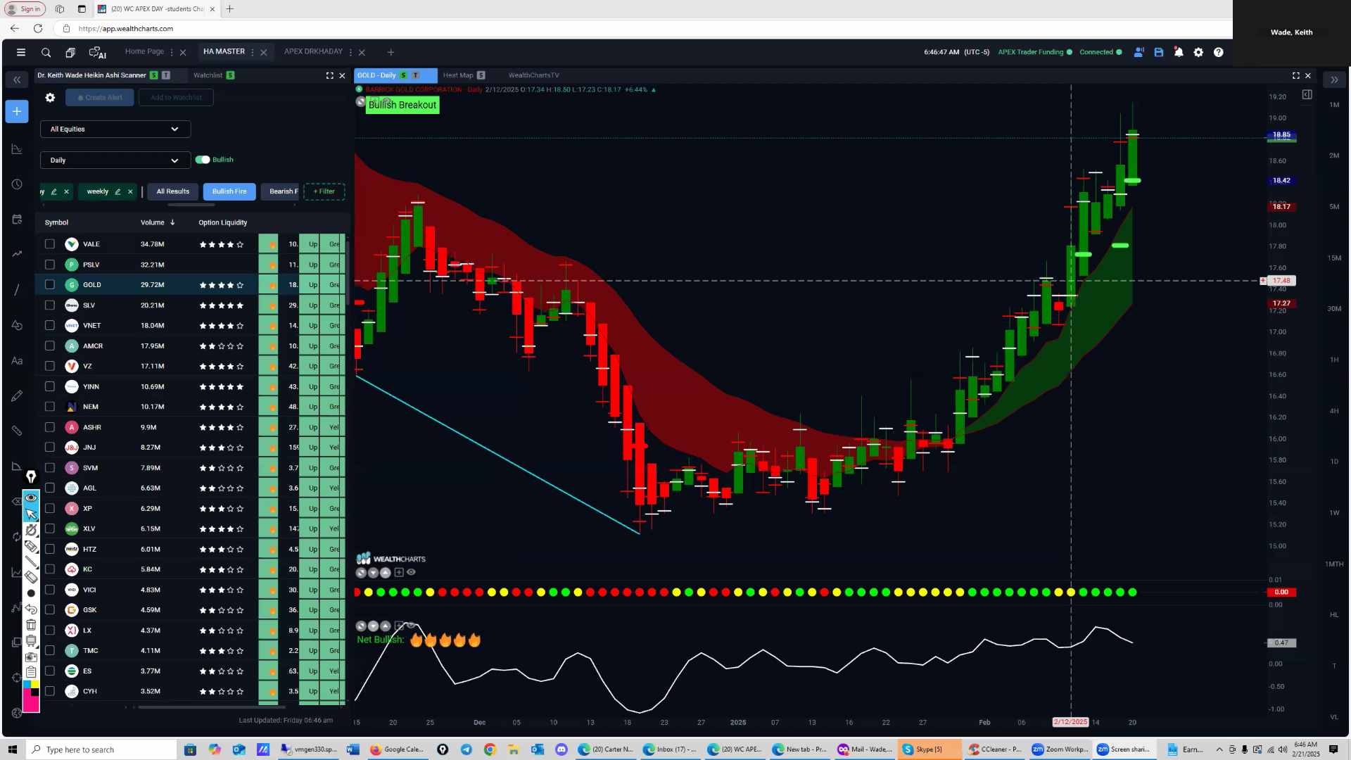Open the hamburger main menu
The width and height of the screenshot is (1351, 760).
click(21, 52)
